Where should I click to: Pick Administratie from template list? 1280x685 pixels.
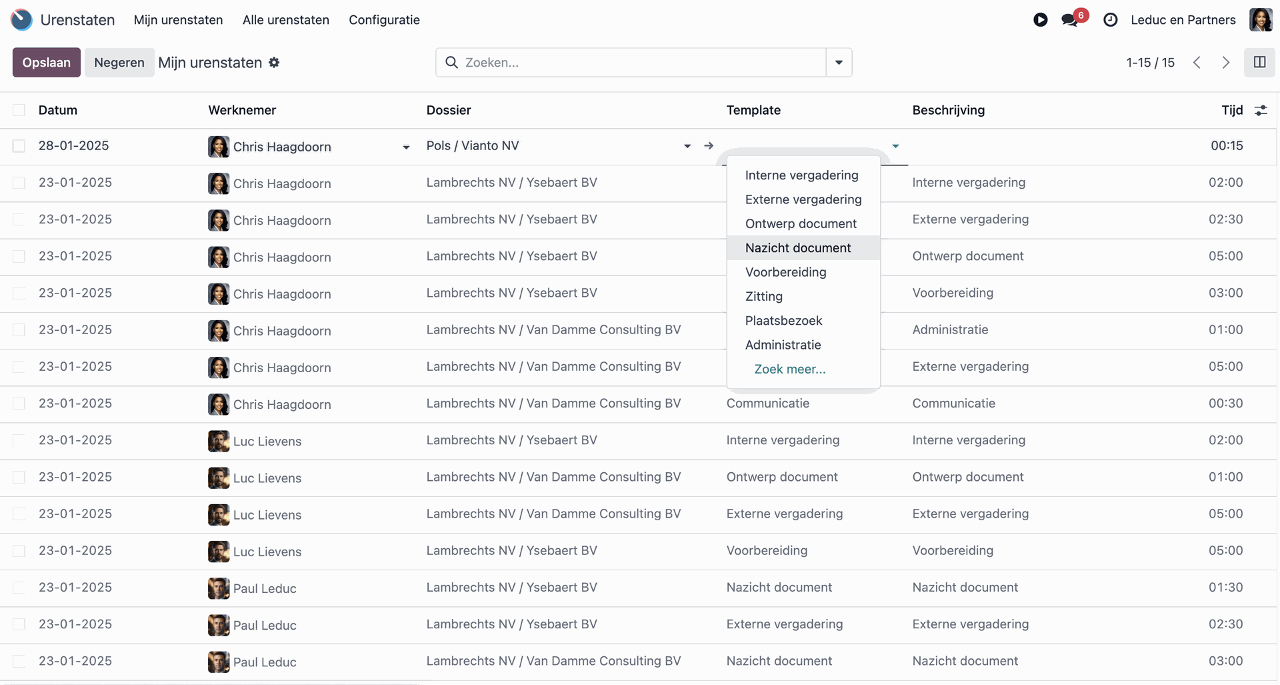[x=803, y=345]
